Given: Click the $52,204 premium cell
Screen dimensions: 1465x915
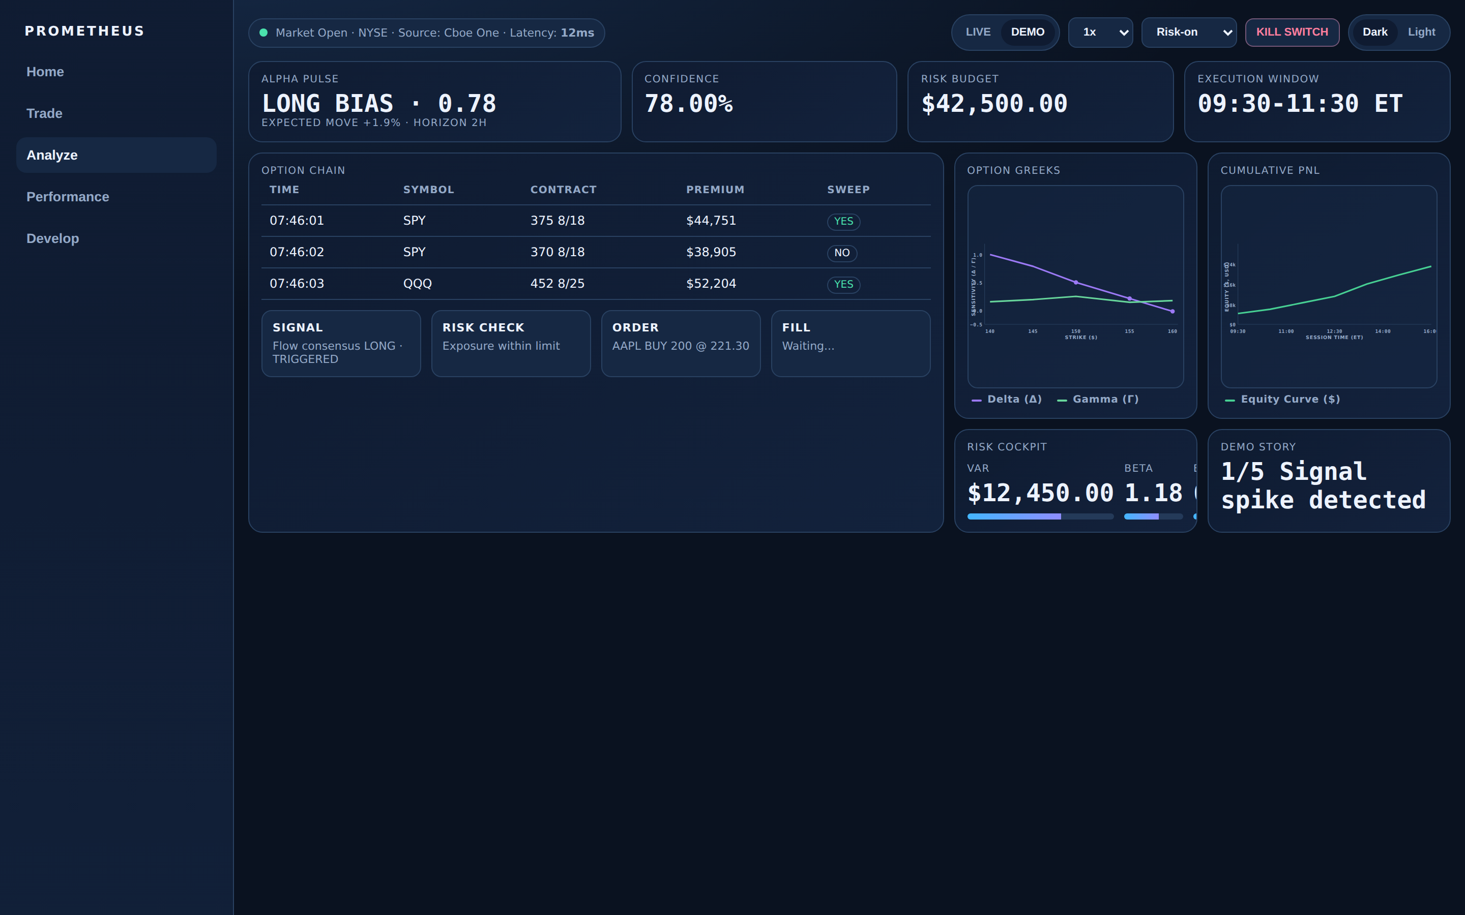Looking at the screenshot, I should (711, 283).
